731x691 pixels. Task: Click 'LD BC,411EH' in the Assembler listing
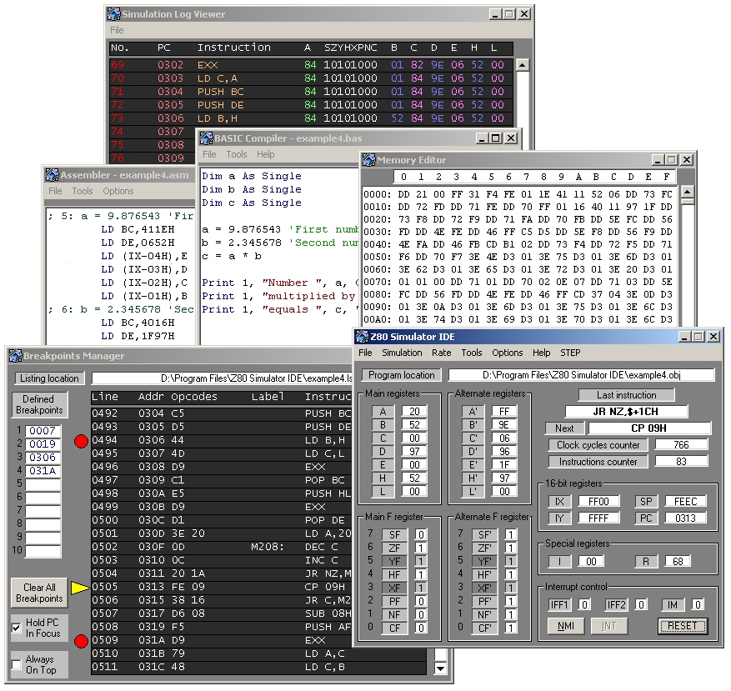coord(138,230)
